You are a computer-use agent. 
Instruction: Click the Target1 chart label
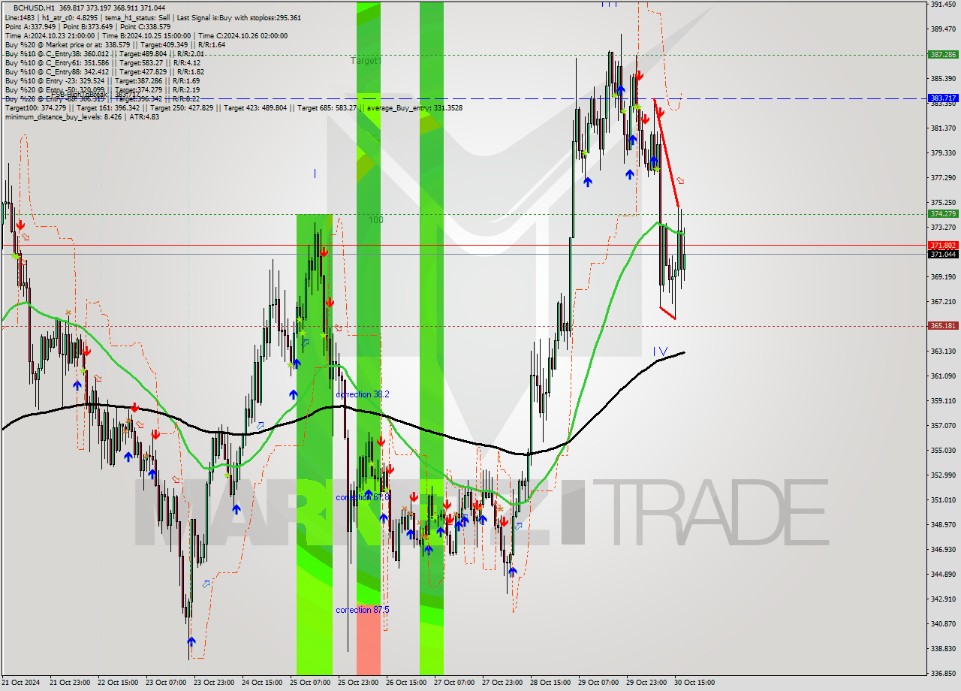pos(366,60)
